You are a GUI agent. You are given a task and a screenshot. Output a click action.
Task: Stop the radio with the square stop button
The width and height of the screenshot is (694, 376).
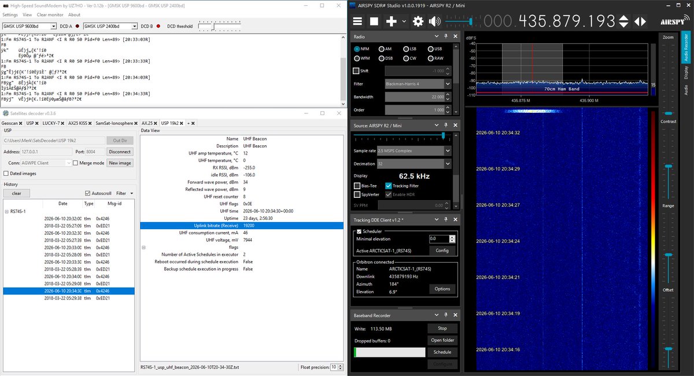(x=374, y=21)
